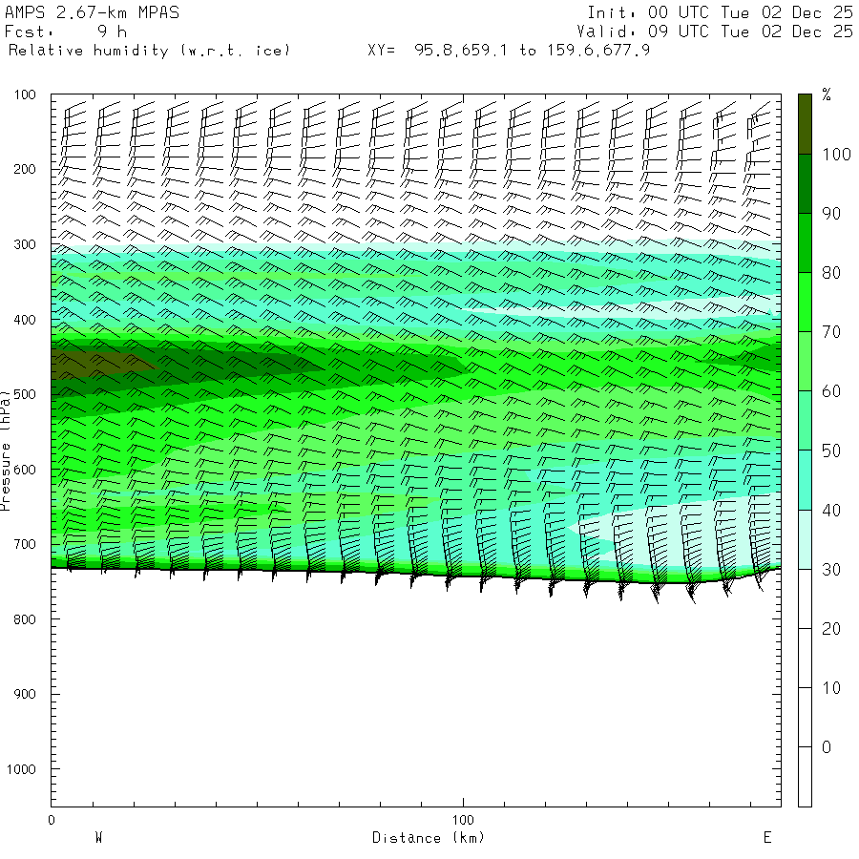Click the 800 hPa pressure axis label
The height and width of the screenshot is (859, 859).
25,619
